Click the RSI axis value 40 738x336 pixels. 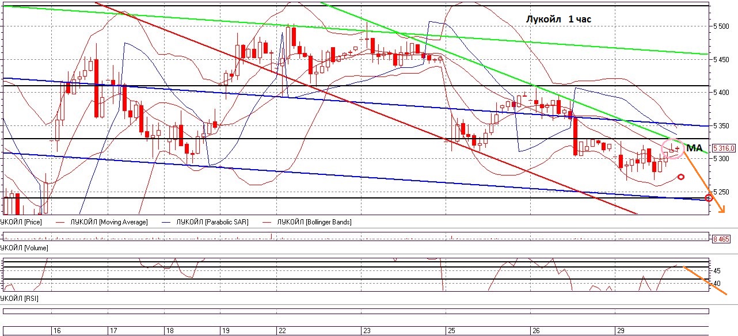[717, 284]
